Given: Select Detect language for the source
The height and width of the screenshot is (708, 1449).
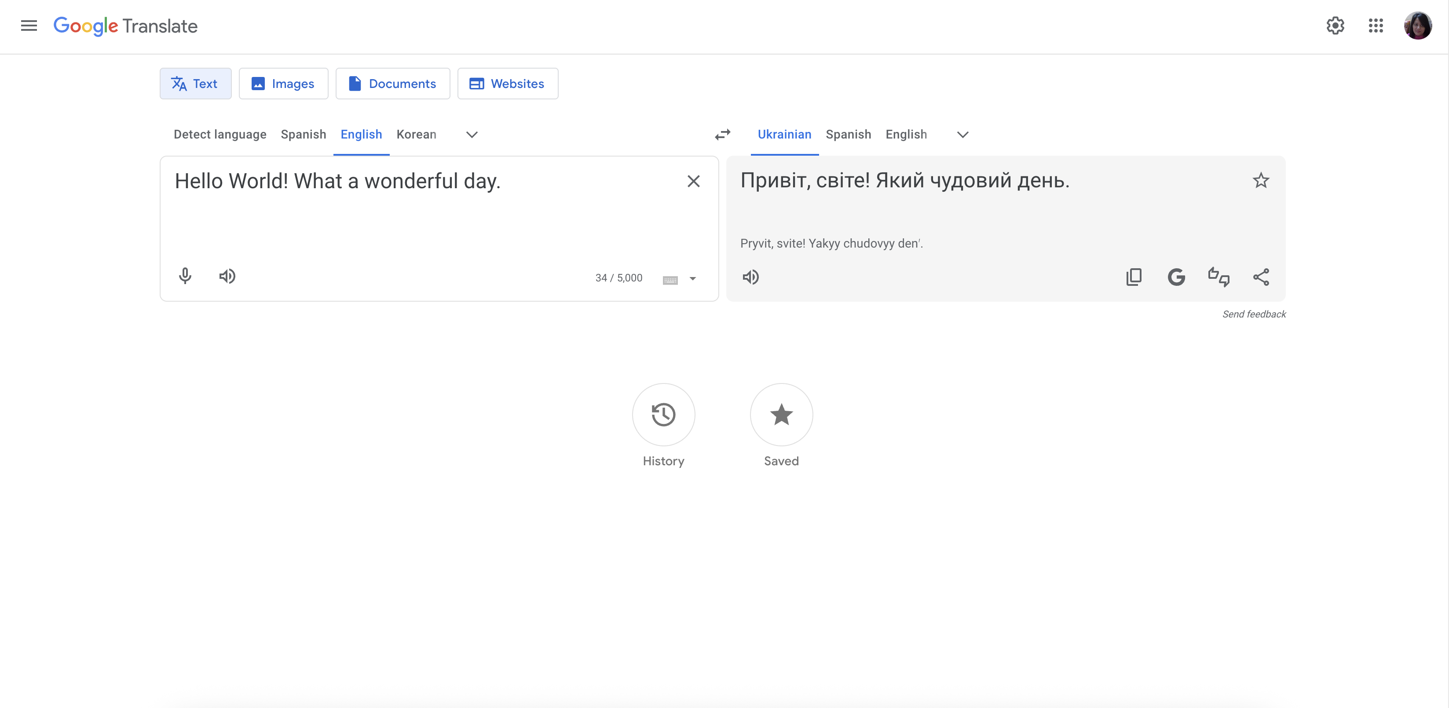Looking at the screenshot, I should 220,135.
